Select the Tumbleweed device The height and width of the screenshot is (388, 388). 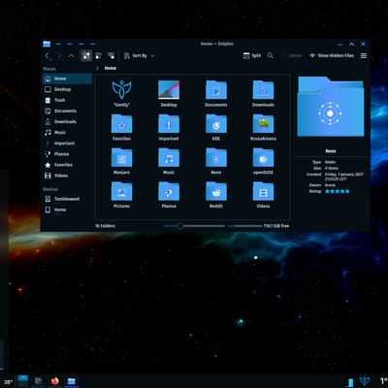click(x=67, y=199)
